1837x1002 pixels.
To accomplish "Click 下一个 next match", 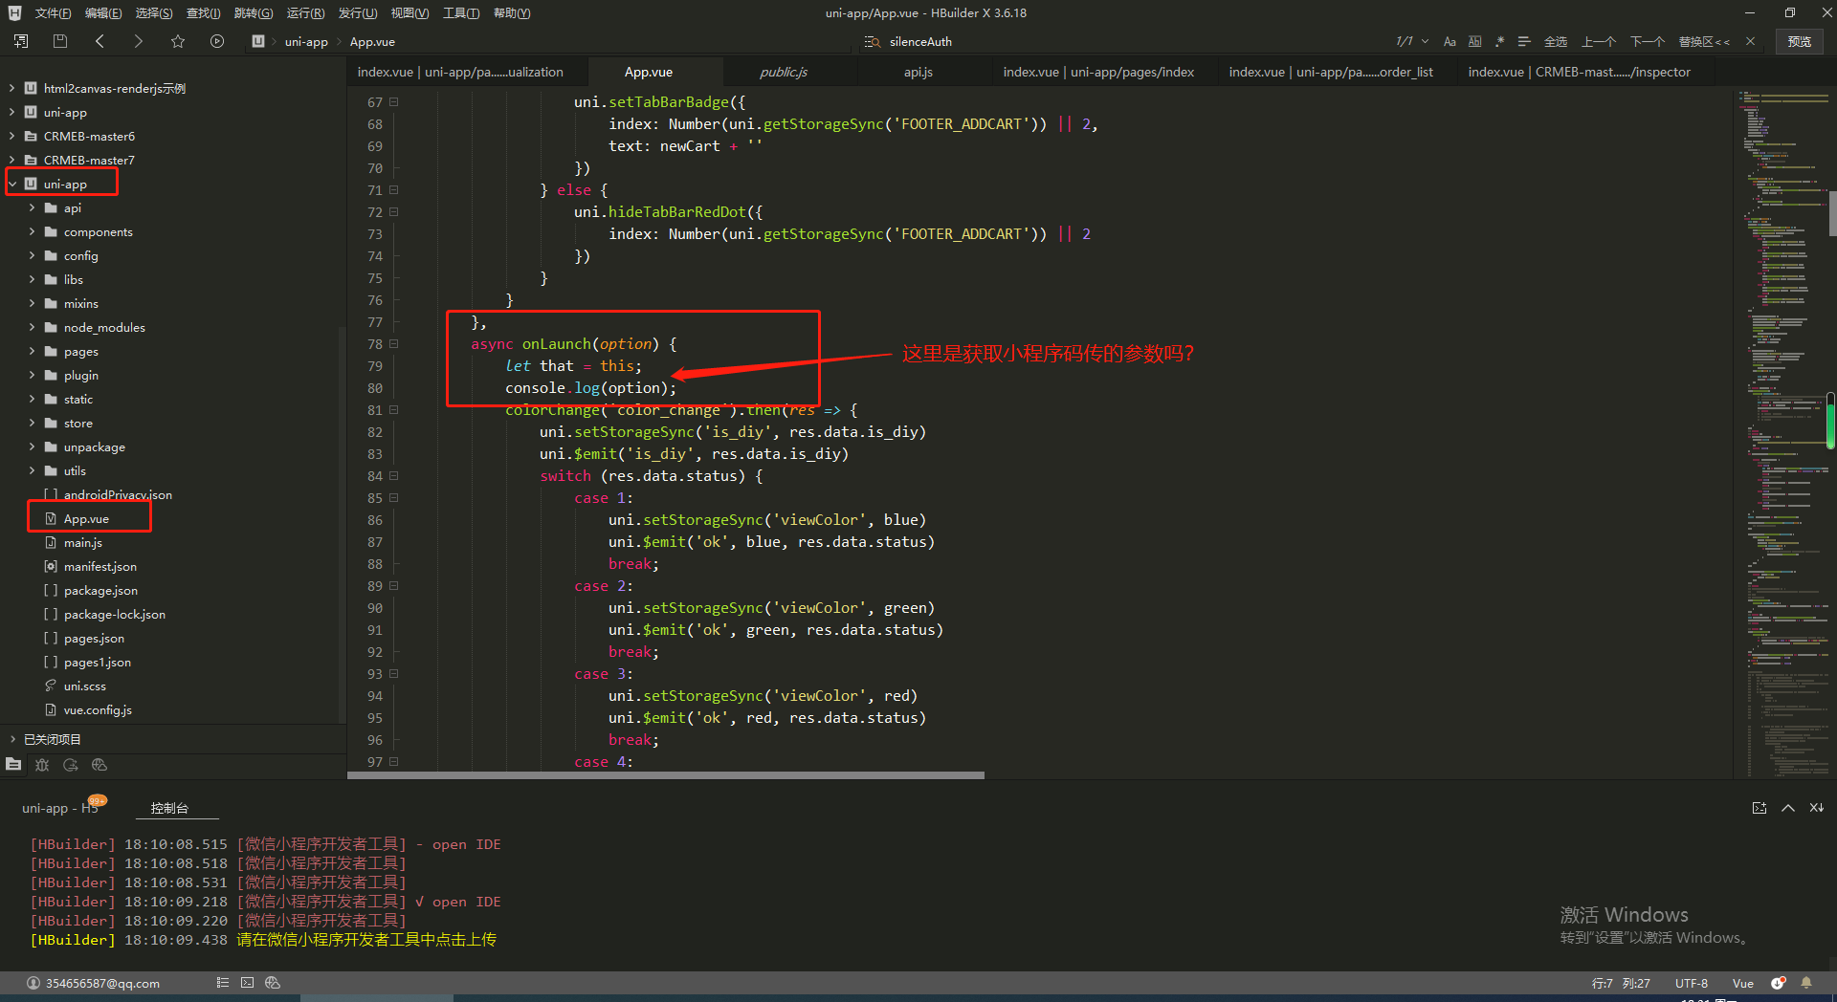I will (1648, 41).
